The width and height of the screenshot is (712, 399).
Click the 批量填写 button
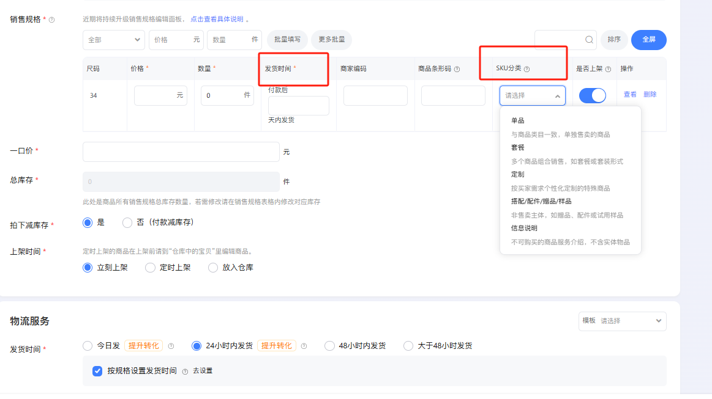(288, 40)
